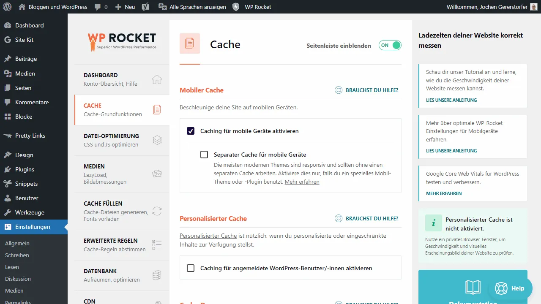Click the Seiten pages icon
Image resolution: width=541 pixels, height=304 pixels.
pos(8,88)
